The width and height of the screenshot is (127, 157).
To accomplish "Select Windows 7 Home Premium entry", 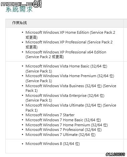I will 67,125.
